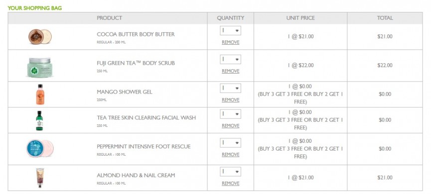Click the Peppermint Foot Rescue tin image
This screenshot has width=431, height=194.
pos(40,148)
